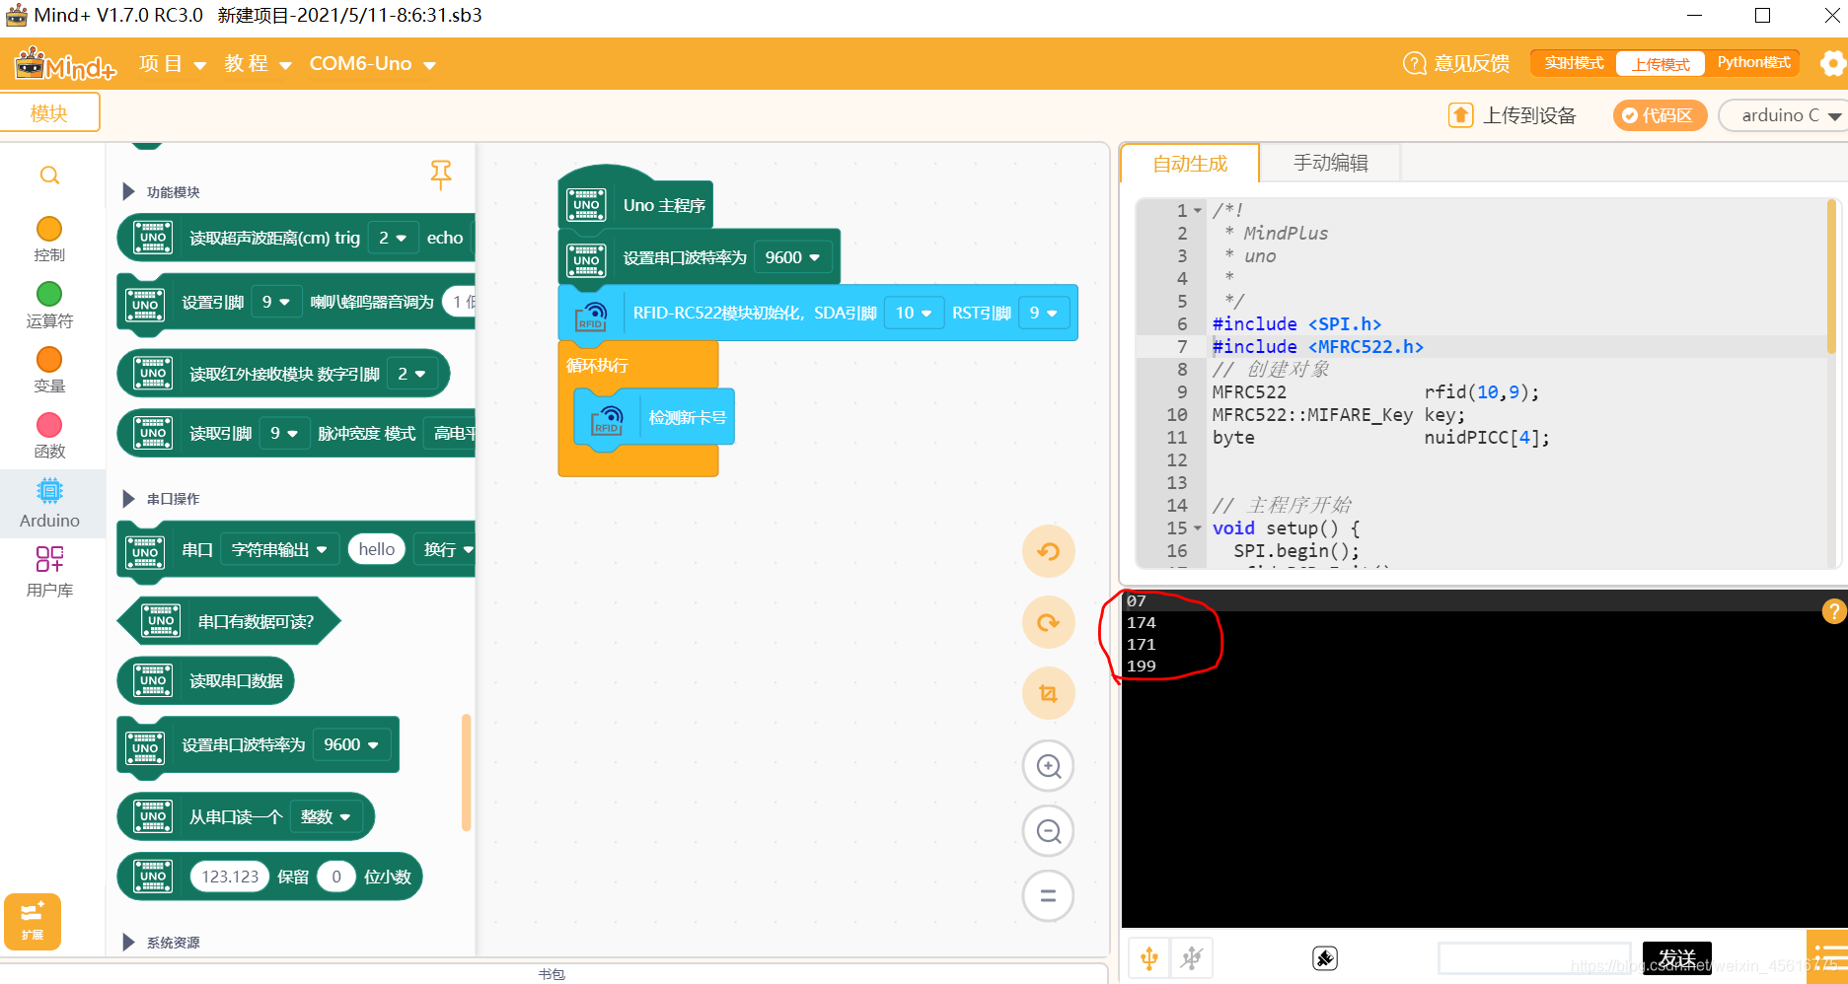Screen dimensions: 1848x984
Task: Zoom out the workspace
Action: (1048, 831)
